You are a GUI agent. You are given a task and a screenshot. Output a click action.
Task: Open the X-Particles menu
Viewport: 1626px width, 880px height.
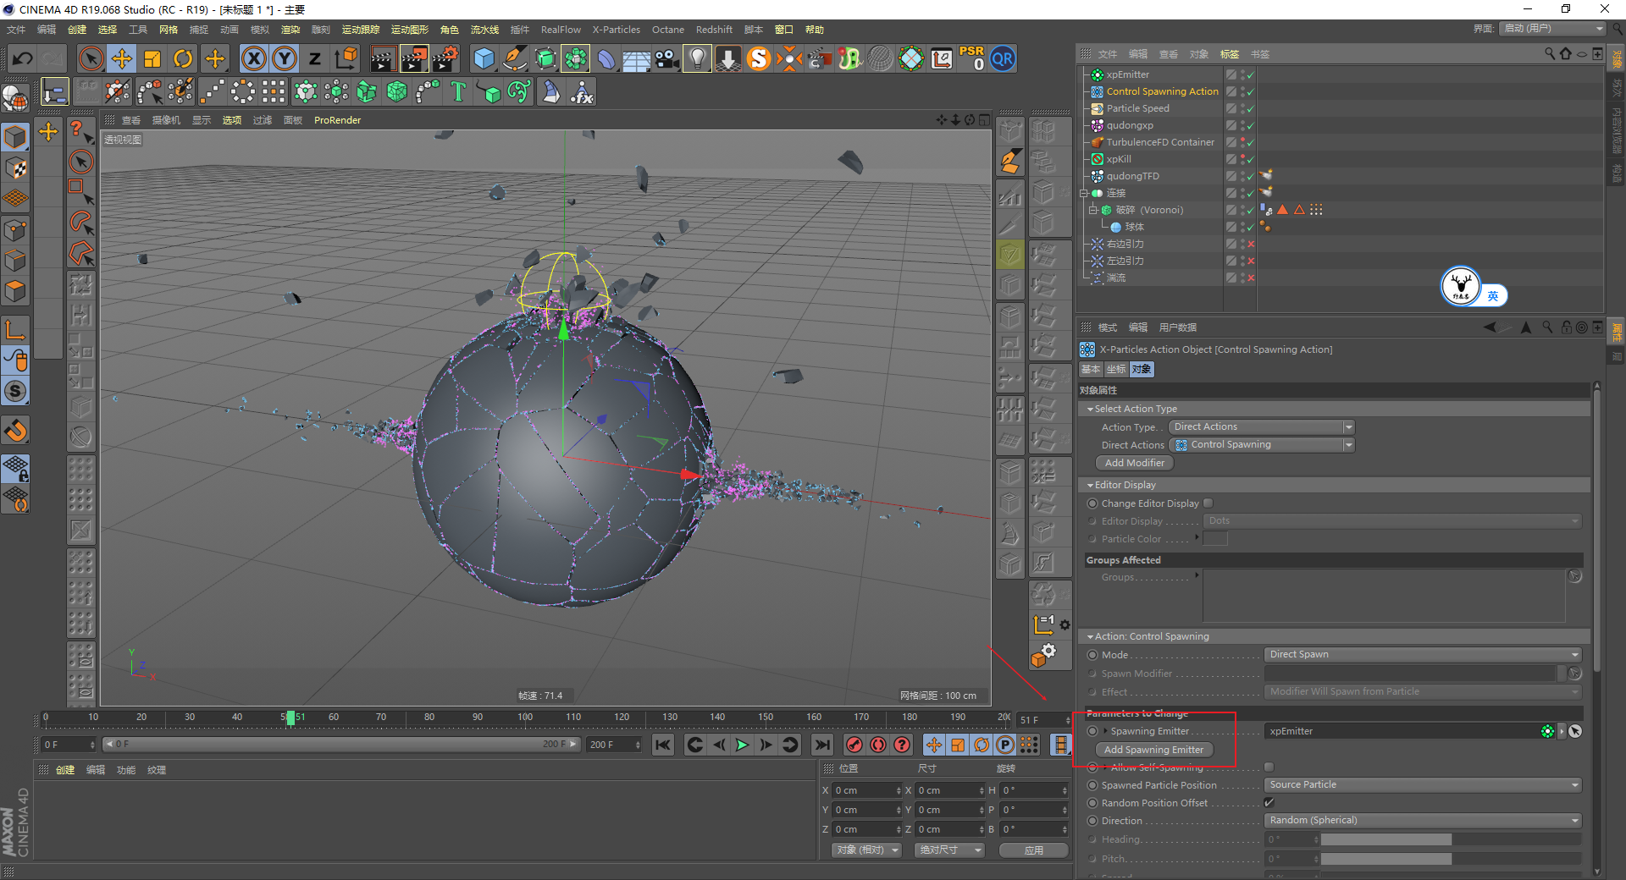click(616, 30)
